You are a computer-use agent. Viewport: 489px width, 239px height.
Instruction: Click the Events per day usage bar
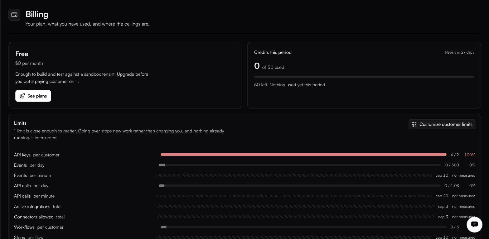tap(300, 165)
